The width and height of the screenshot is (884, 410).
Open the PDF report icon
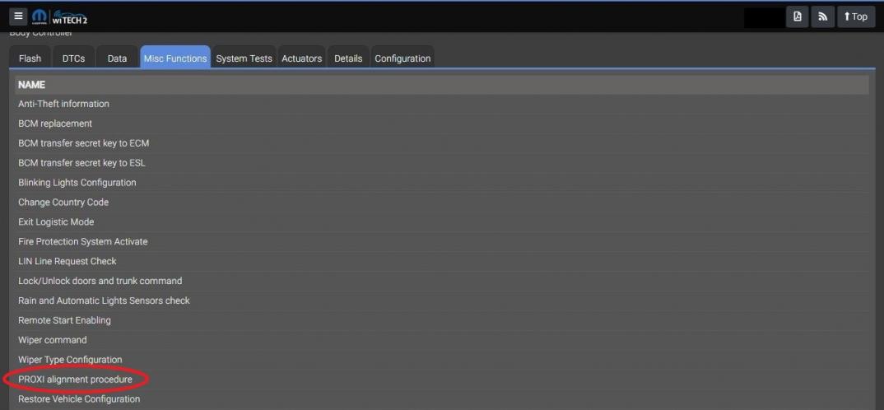(x=798, y=17)
